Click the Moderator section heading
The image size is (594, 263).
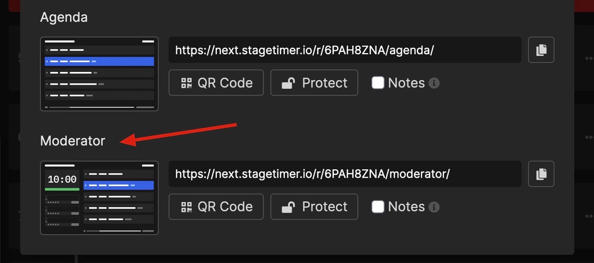(73, 141)
